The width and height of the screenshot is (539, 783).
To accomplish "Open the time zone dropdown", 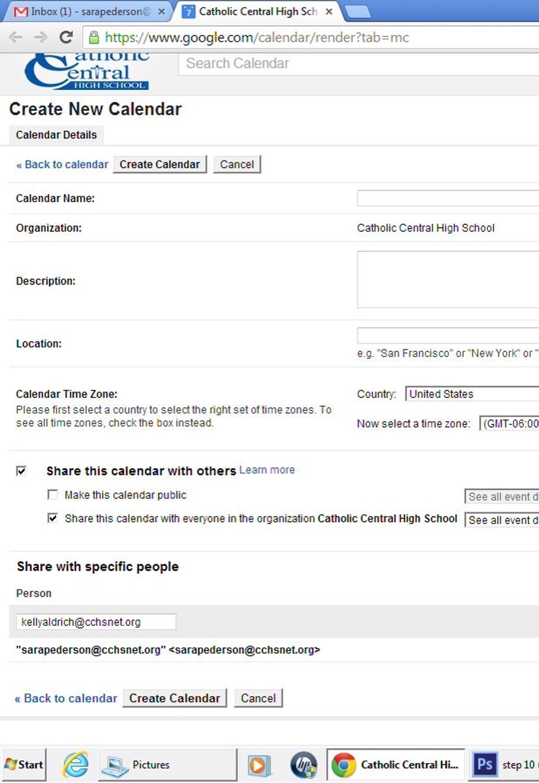I will click(509, 424).
